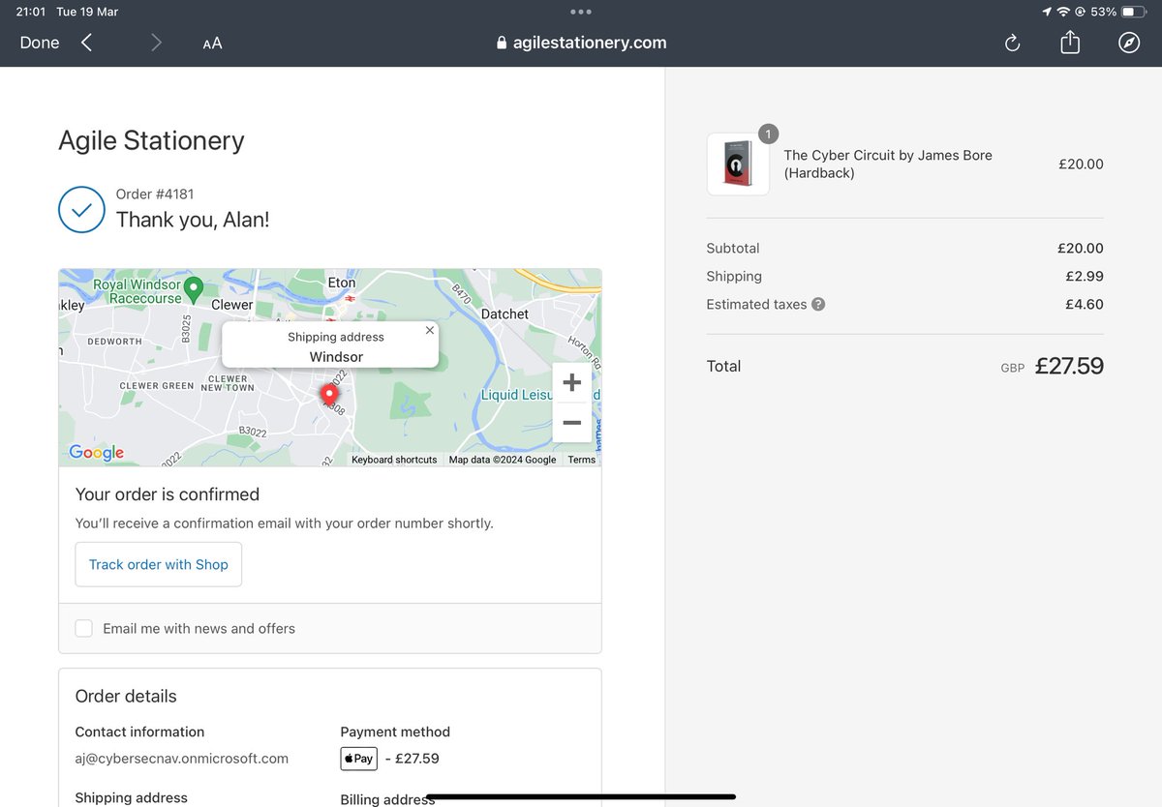1162x807 pixels.
Task: Click the red shipping location pin
Action: tap(329, 395)
